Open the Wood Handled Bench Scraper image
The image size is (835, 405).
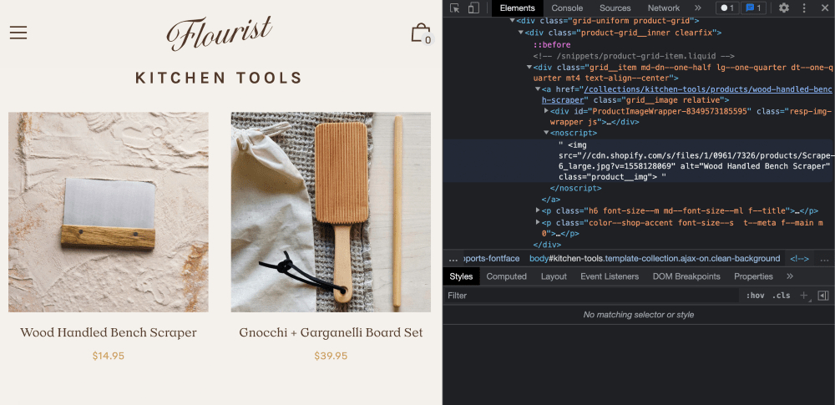109,212
